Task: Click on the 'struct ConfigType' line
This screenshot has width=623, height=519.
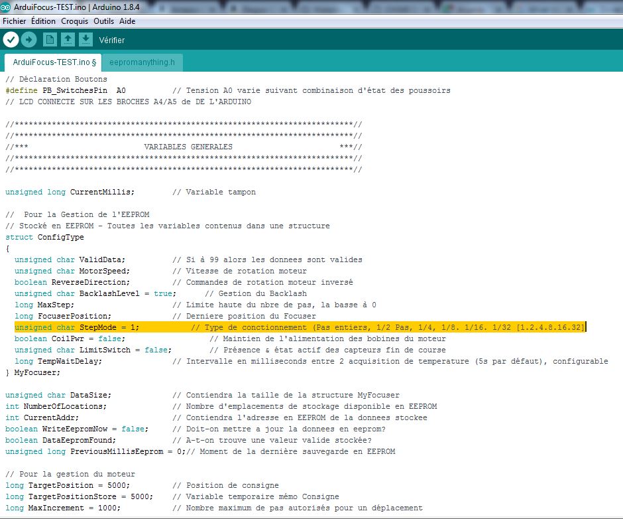Action: (44, 237)
